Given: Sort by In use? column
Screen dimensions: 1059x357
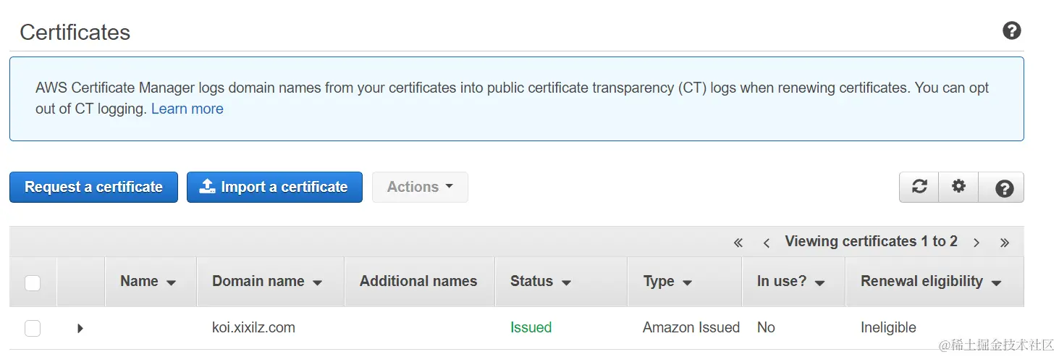Looking at the screenshot, I should click(x=790, y=282).
